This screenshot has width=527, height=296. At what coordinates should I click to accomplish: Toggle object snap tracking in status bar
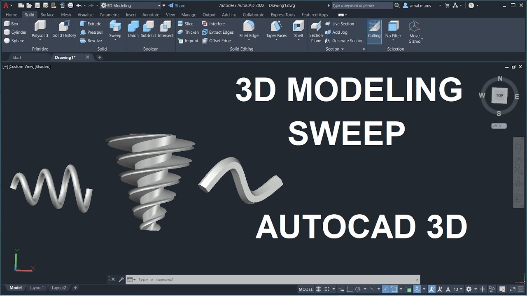point(385,289)
